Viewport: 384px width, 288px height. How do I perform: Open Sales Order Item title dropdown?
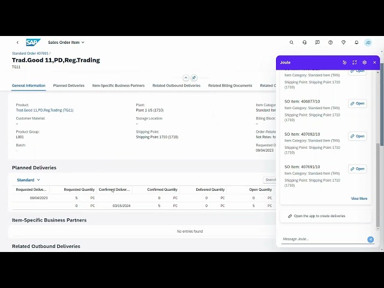(x=66, y=43)
